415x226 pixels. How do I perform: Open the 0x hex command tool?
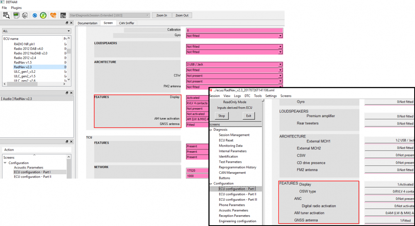[63, 16]
